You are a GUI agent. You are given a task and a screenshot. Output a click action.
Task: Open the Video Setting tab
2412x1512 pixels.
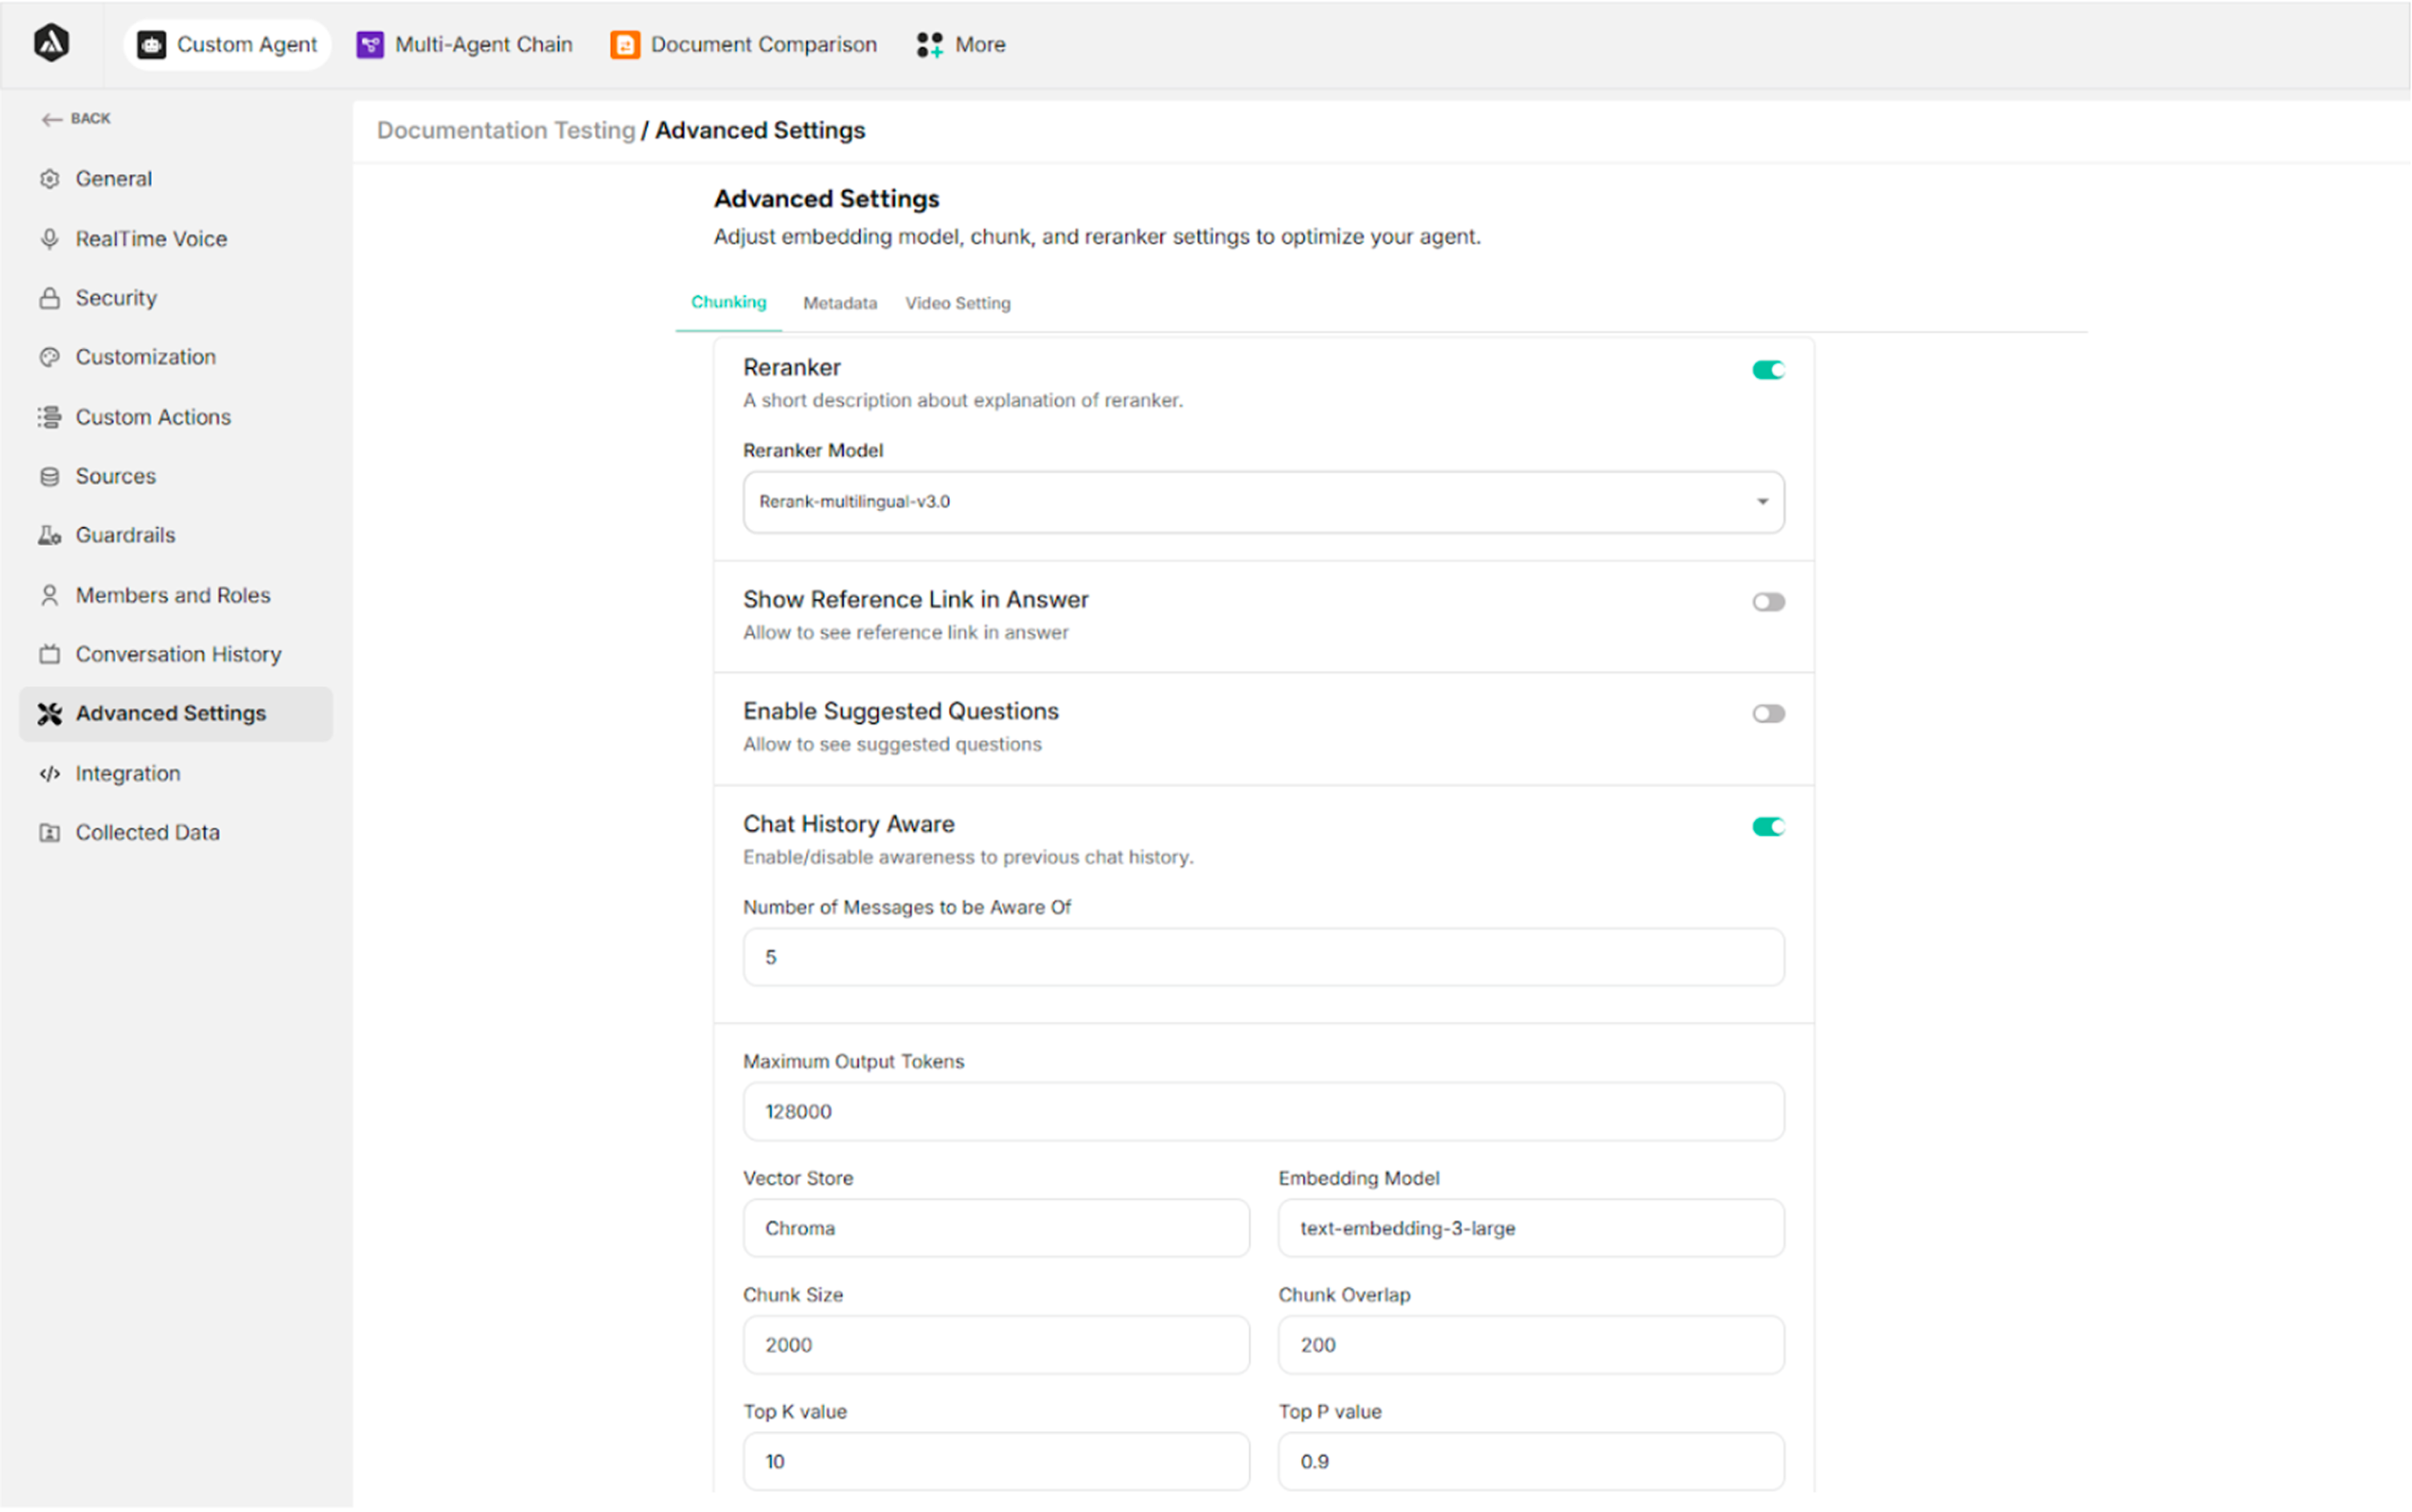[x=958, y=303]
